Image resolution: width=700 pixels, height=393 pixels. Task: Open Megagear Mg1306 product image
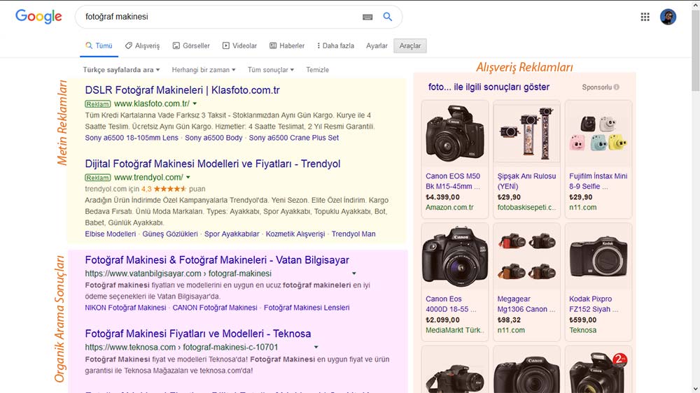coord(526,256)
